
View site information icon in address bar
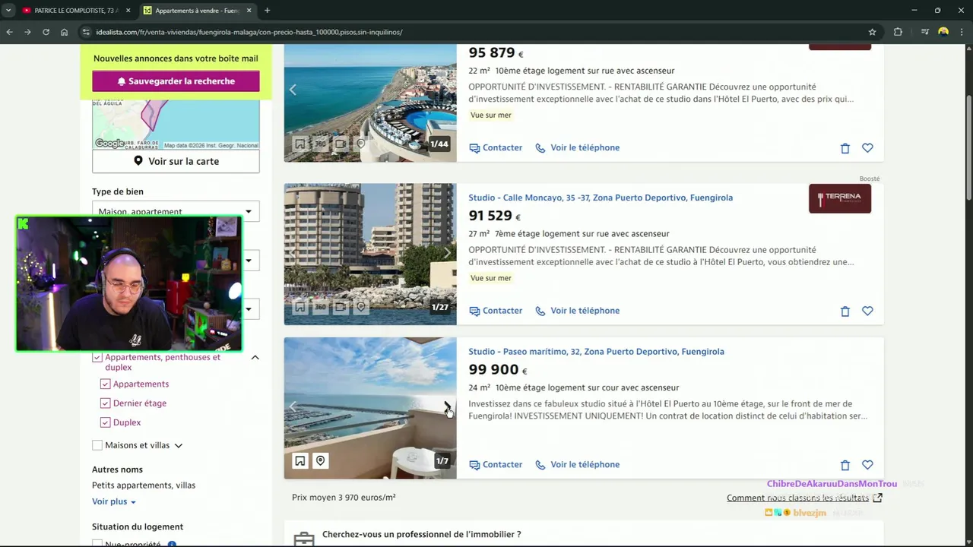(x=86, y=32)
